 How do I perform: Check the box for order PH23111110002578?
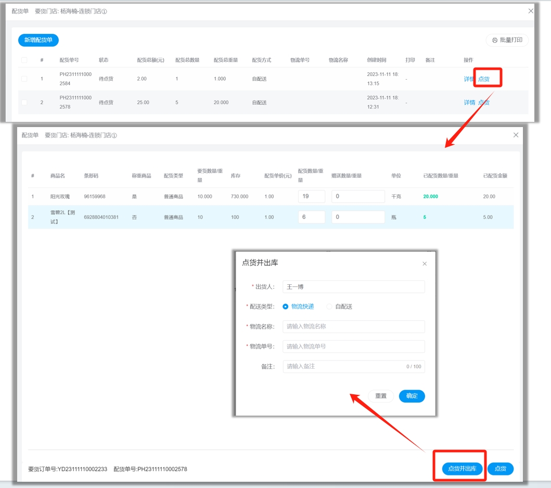coord(24,102)
